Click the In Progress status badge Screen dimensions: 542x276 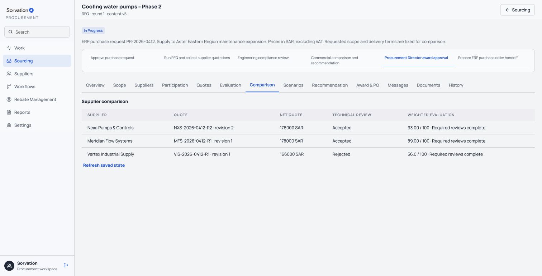[93, 31]
